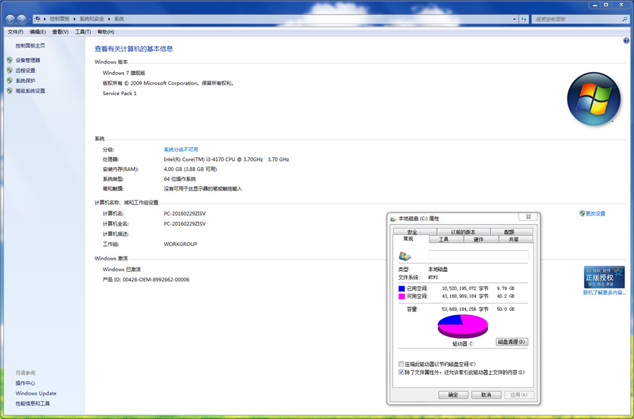The height and width of the screenshot is (419, 634).
Task: Enable 压缩此驱动器以节约磁盘空间 checkbox
Action: pyautogui.click(x=401, y=364)
